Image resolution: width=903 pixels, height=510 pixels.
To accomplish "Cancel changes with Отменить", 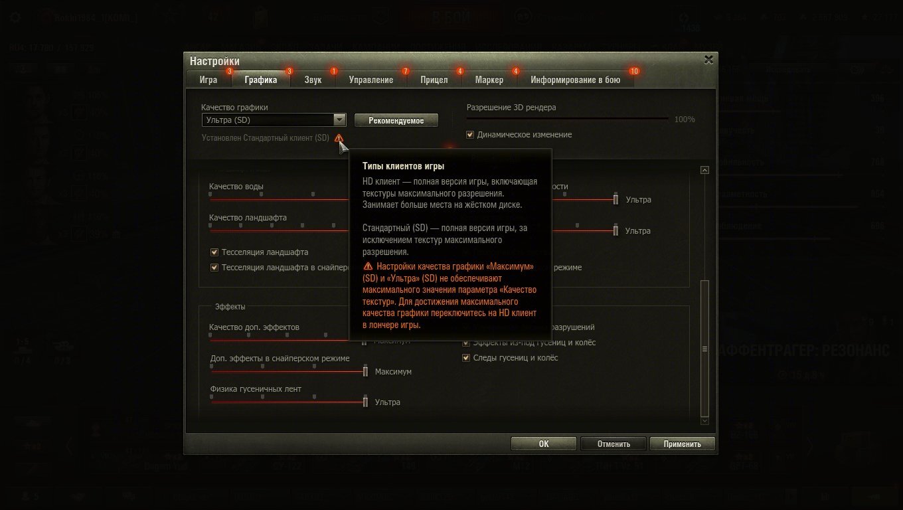I will click(613, 444).
